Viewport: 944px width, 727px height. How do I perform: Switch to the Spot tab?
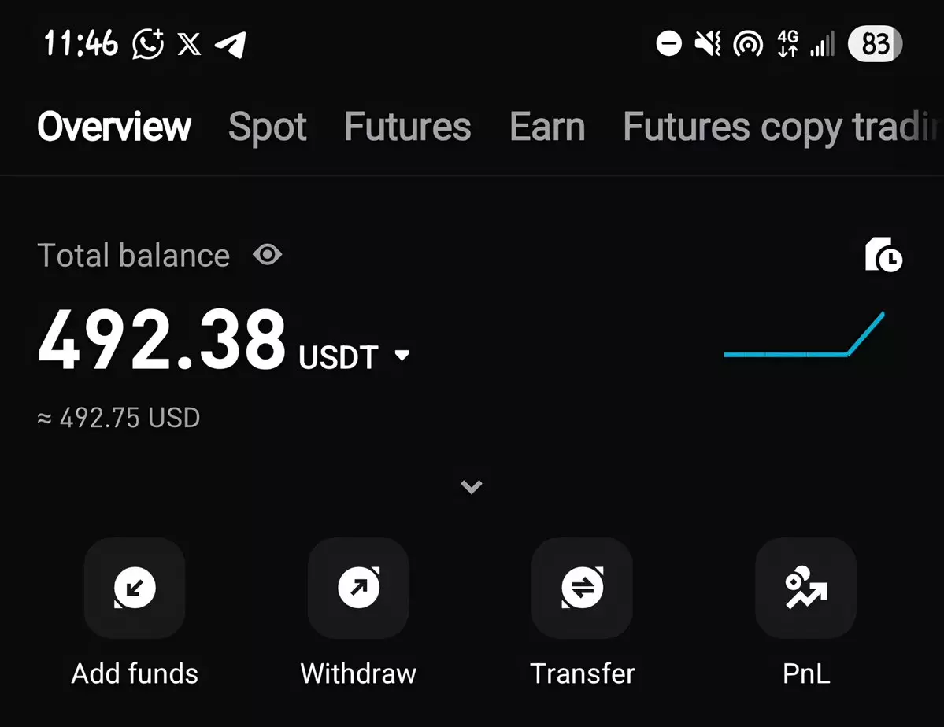pos(268,127)
